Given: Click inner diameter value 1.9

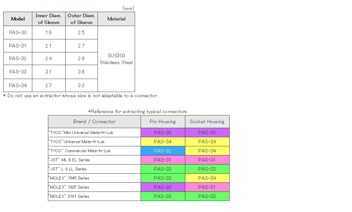Looking at the screenshot, I should pyautogui.click(x=49, y=33).
